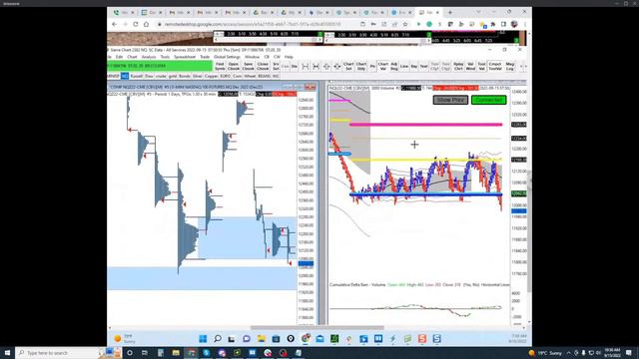Viewport: 639px width, 359px height.
Task: Click local taskbar clock
Action: point(612,353)
